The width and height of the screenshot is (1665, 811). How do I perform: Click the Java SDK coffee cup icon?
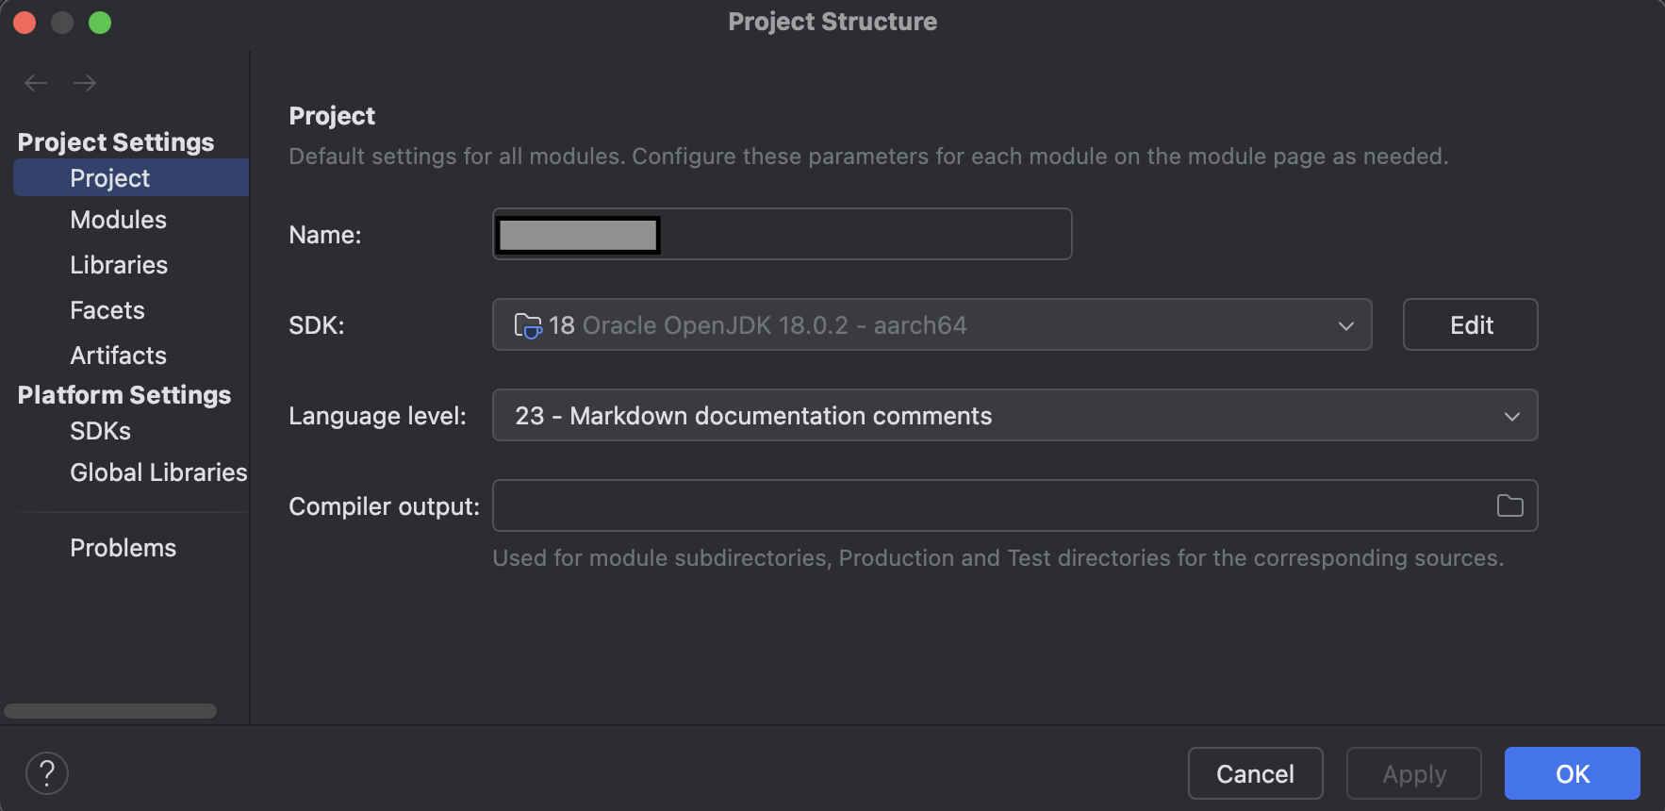pyautogui.click(x=529, y=325)
